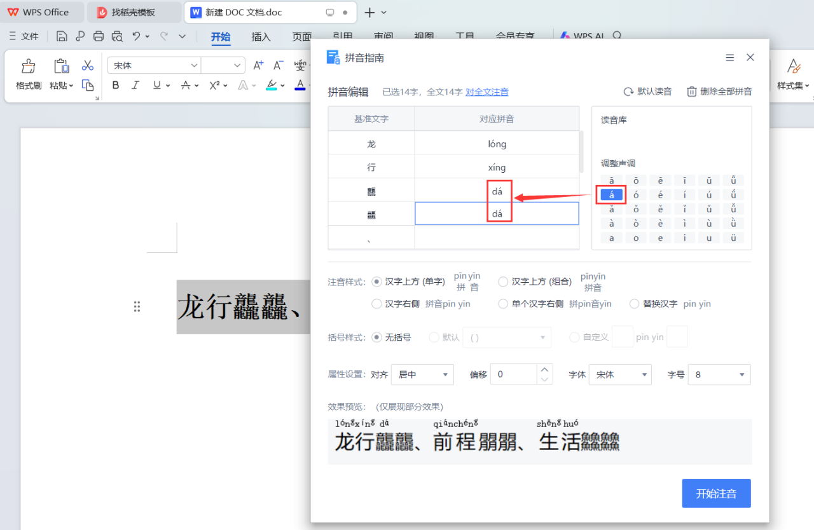The image size is (814, 530).
Task: Click 默认读音 button
Action: tap(647, 92)
